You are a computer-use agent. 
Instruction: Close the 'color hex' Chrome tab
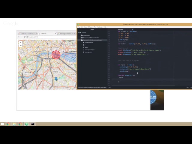pyautogui.click(x=36, y=34)
